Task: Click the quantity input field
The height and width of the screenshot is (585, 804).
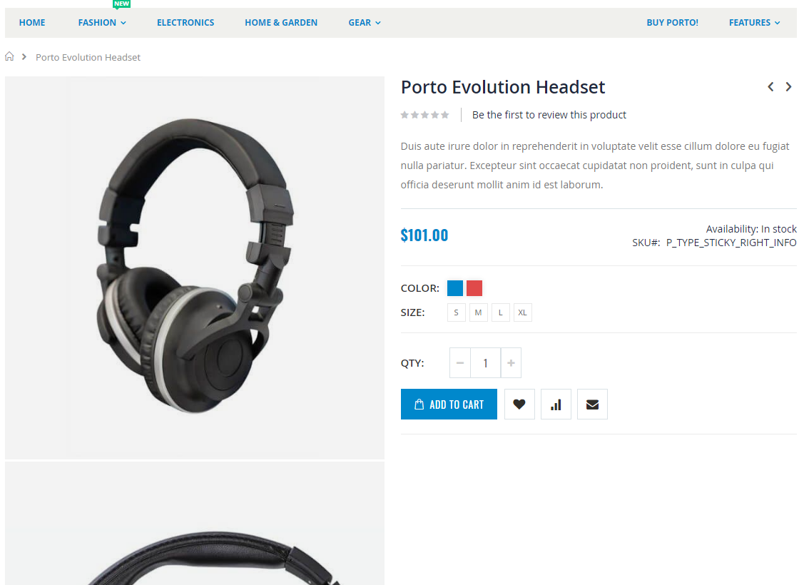Action: (486, 363)
